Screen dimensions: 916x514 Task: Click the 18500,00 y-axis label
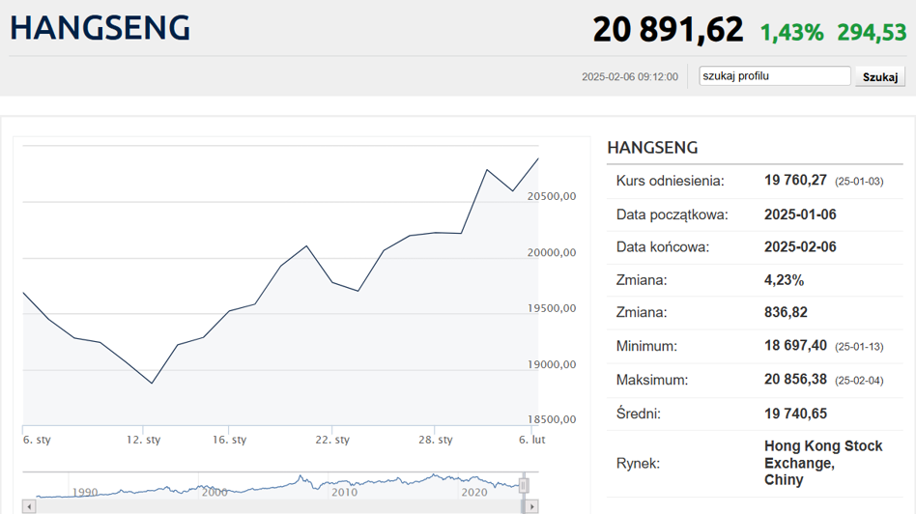click(552, 419)
